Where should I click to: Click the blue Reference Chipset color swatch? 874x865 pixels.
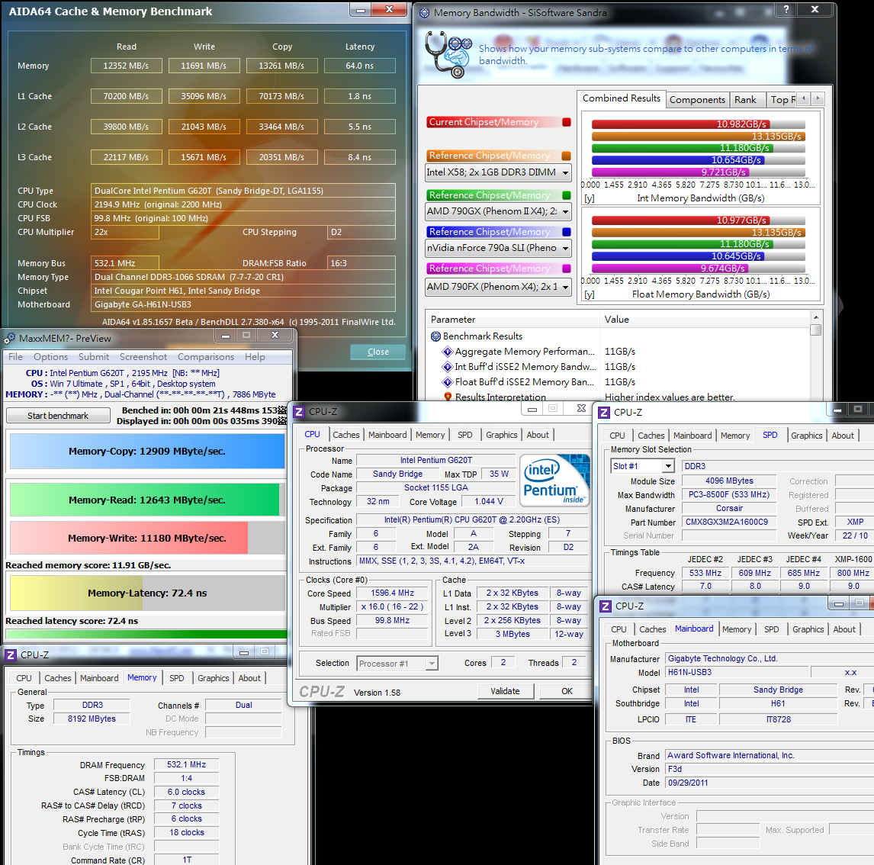567,232
